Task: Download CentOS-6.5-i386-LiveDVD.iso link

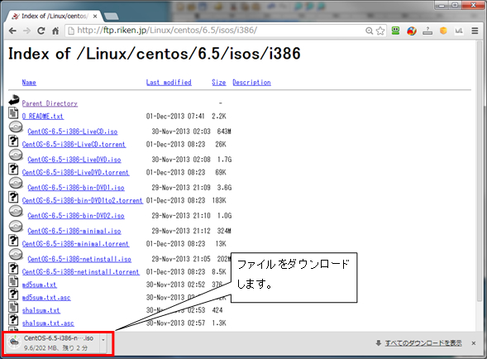Action: tap(74, 160)
